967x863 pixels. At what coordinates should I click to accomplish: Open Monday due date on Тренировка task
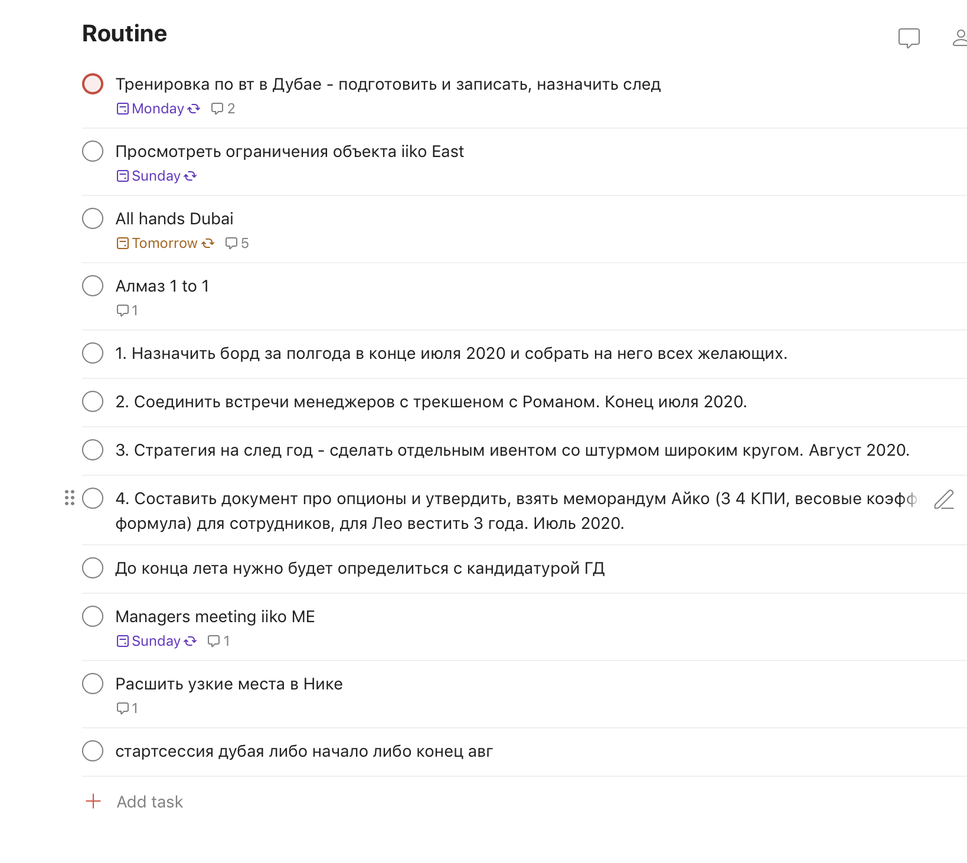click(x=158, y=109)
